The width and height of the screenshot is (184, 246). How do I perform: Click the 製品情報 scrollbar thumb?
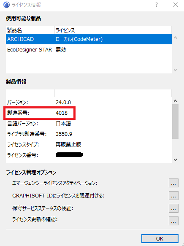coord(176,122)
